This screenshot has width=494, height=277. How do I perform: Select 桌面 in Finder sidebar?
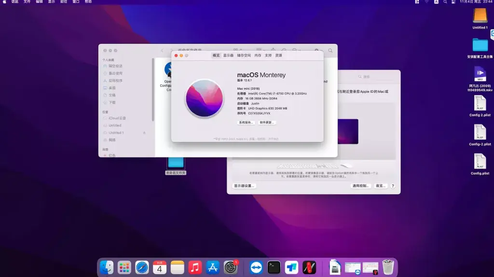tap(112, 88)
